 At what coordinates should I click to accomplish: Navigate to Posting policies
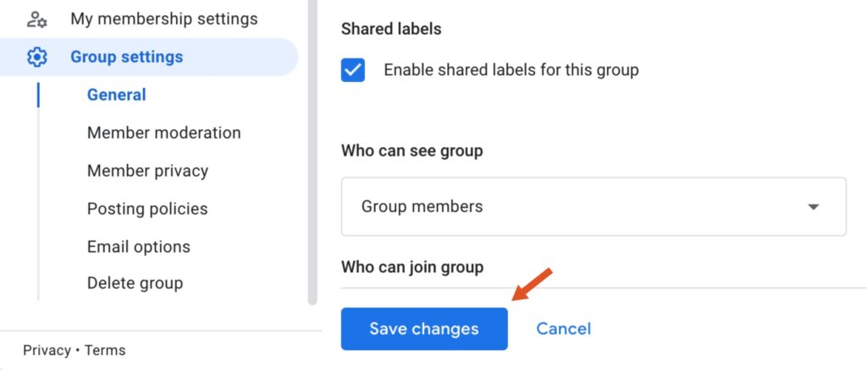click(x=146, y=209)
